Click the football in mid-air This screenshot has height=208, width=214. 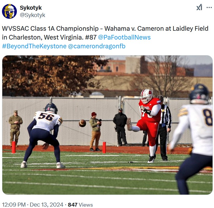[x=83, y=123]
